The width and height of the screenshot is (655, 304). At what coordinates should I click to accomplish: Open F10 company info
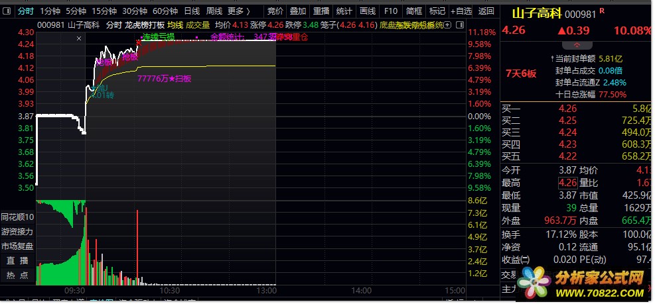pos(391,11)
